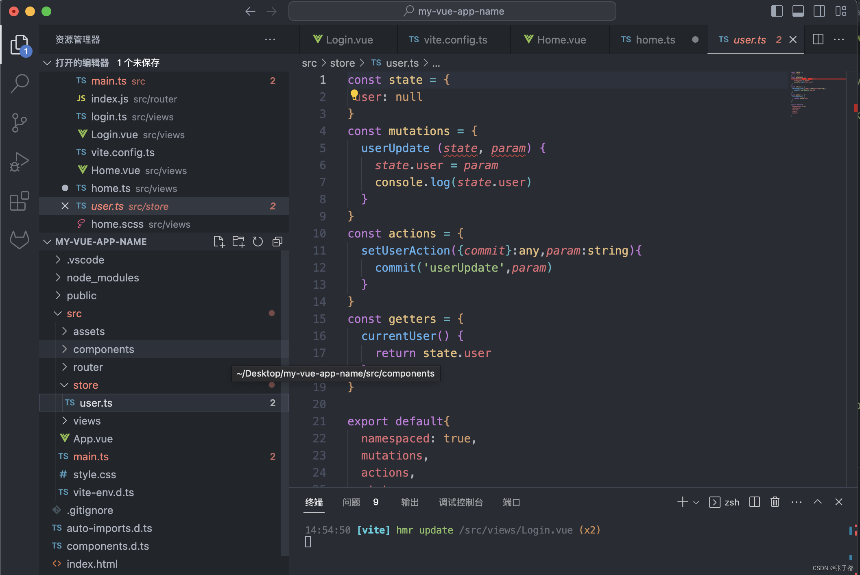This screenshot has height=575, width=860.
Task: Toggle the primary sidebar layout button
Action: (x=777, y=11)
